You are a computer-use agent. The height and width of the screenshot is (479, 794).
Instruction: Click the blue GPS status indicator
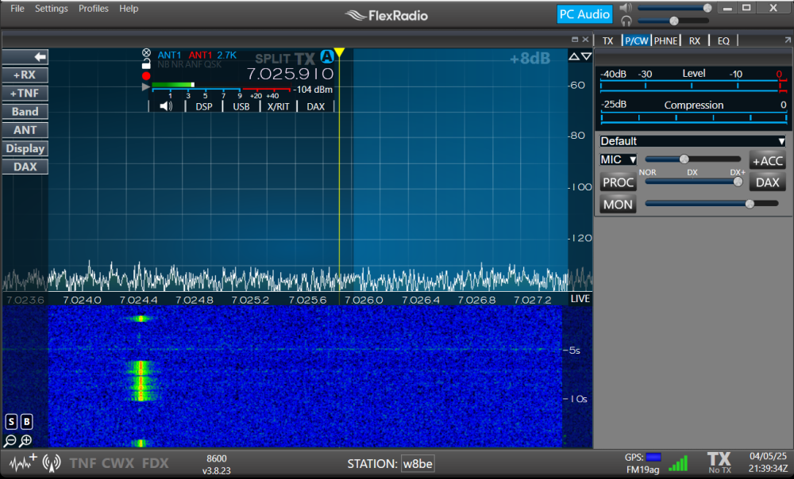click(x=653, y=458)
